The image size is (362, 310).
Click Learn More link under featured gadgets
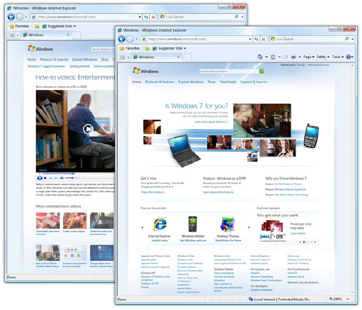[297, 234]
